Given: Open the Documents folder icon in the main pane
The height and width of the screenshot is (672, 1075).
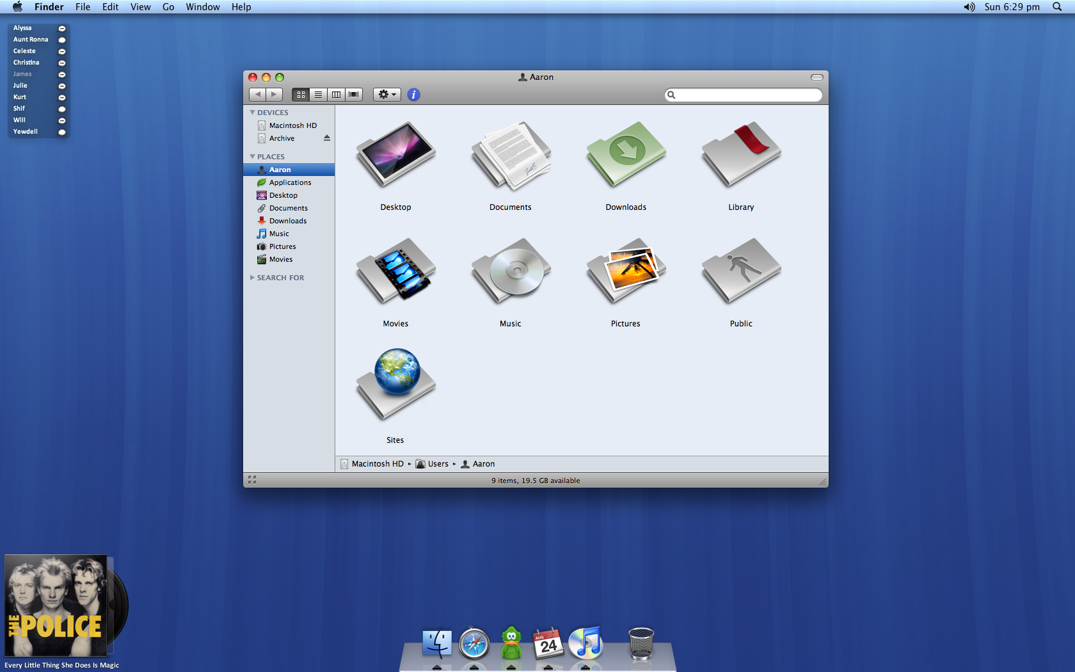Looking at the screenshot, I should click(511, 156).
